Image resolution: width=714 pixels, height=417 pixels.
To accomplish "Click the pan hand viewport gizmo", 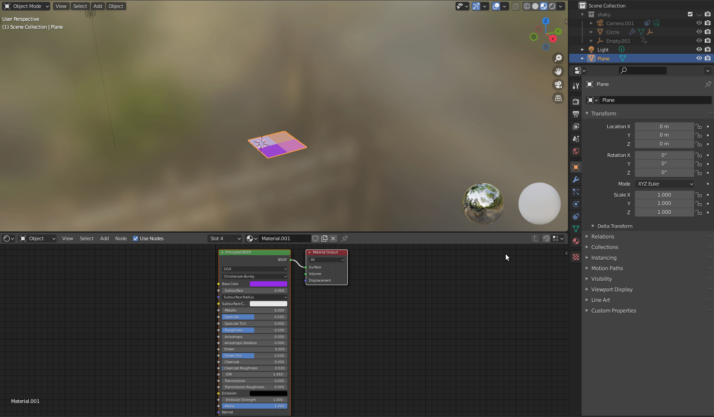I will [558, 71].
